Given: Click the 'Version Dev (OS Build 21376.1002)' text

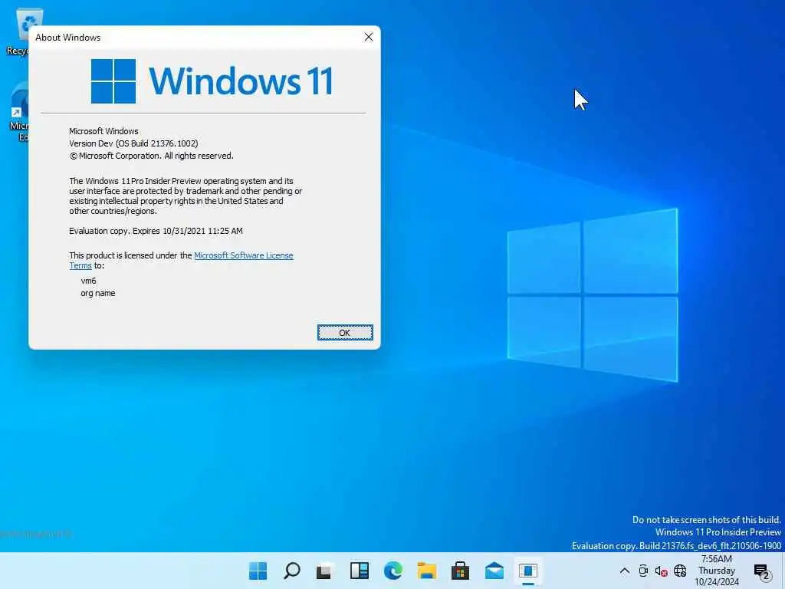Looking at the screenshot, I should 133,143.
